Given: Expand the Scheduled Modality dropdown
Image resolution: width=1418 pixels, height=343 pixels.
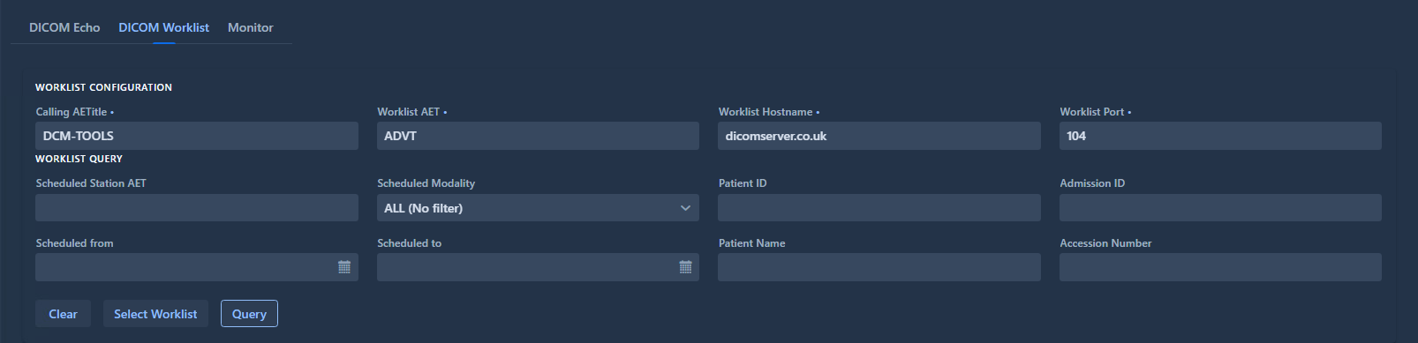Looking at the screenshot, I should [x=538, y=208].
